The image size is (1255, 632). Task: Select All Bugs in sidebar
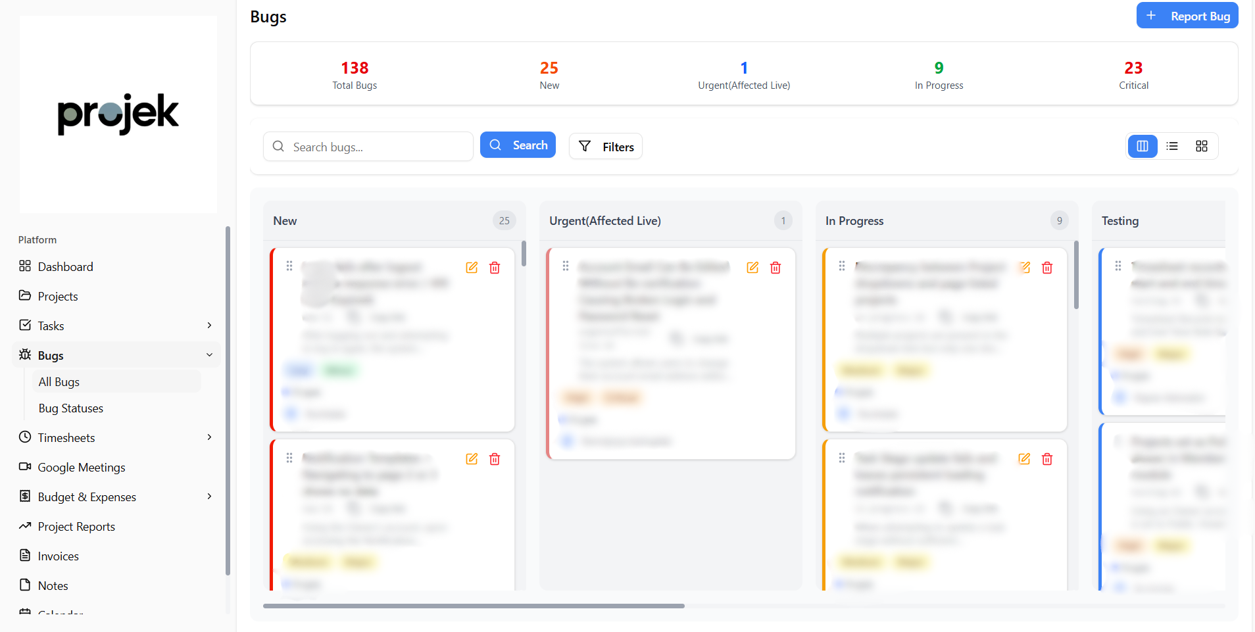[59, 382]
